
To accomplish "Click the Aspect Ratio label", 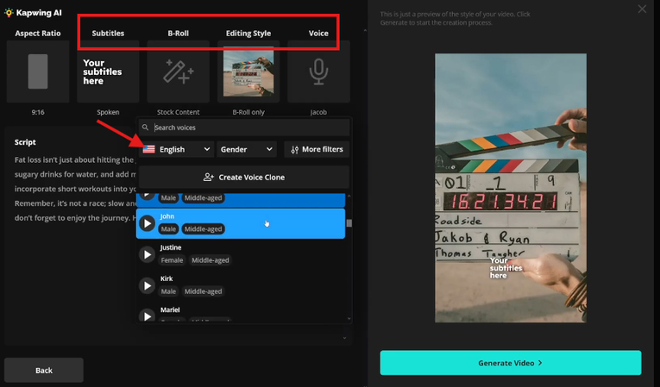I will (x=38, y=34).
